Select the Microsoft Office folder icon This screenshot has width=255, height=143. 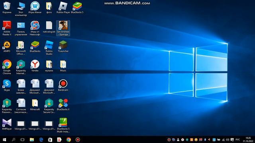point(21,48)
